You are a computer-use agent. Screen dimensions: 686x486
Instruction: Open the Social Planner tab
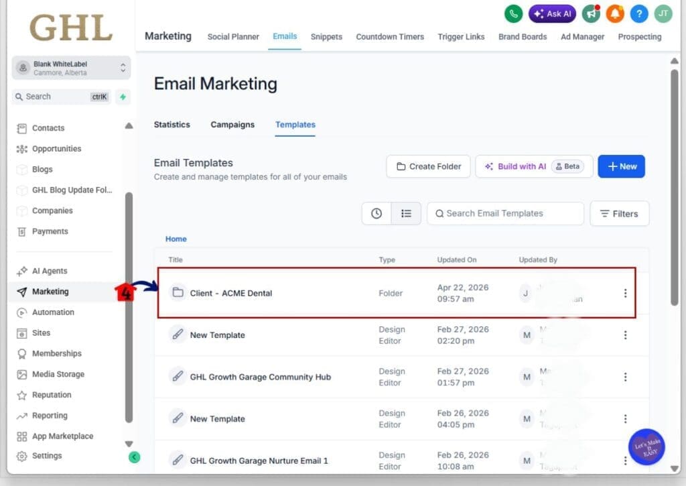click(x=233, y=37)
